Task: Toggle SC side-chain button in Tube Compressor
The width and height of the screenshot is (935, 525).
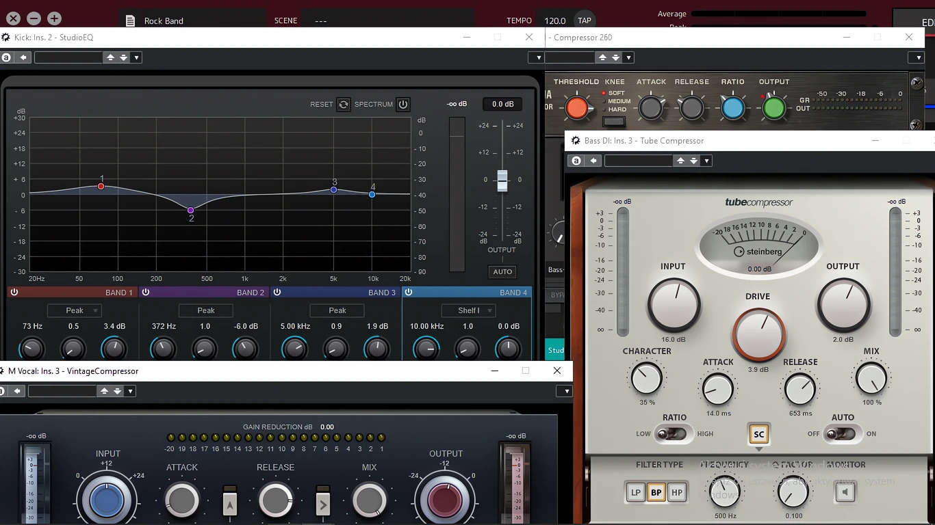Action: [758, 434]
